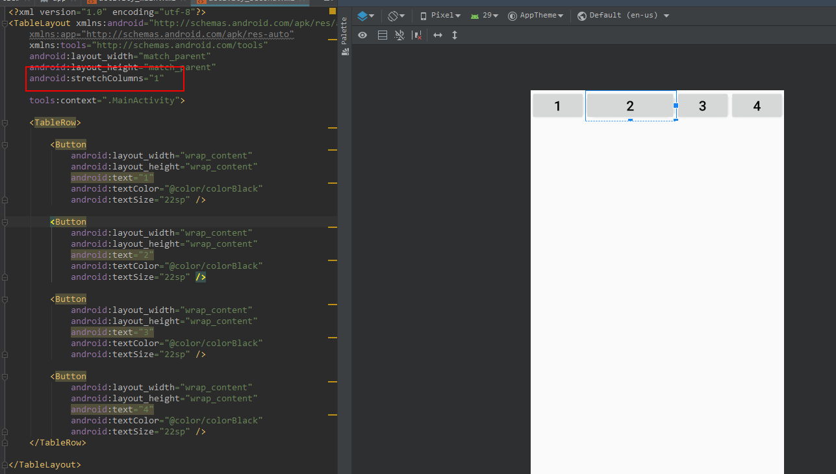This screenshot has width=836, height=474.
Task: Click the icon with the red X
Action: pyautogui.click(x=418, y=35)
